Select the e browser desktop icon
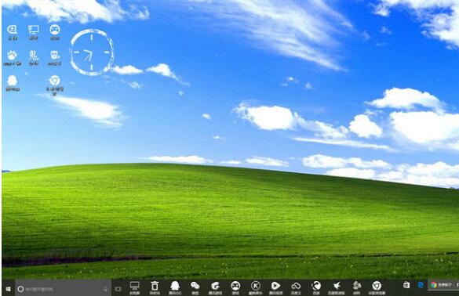This screenshot has width=459, height=296. pyautogui.click(x=13, y=32)
